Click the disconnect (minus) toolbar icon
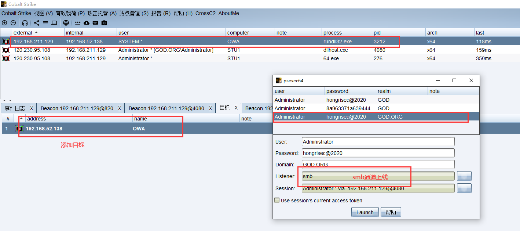This screenshot has width=520, height=231. pos(13,23)
